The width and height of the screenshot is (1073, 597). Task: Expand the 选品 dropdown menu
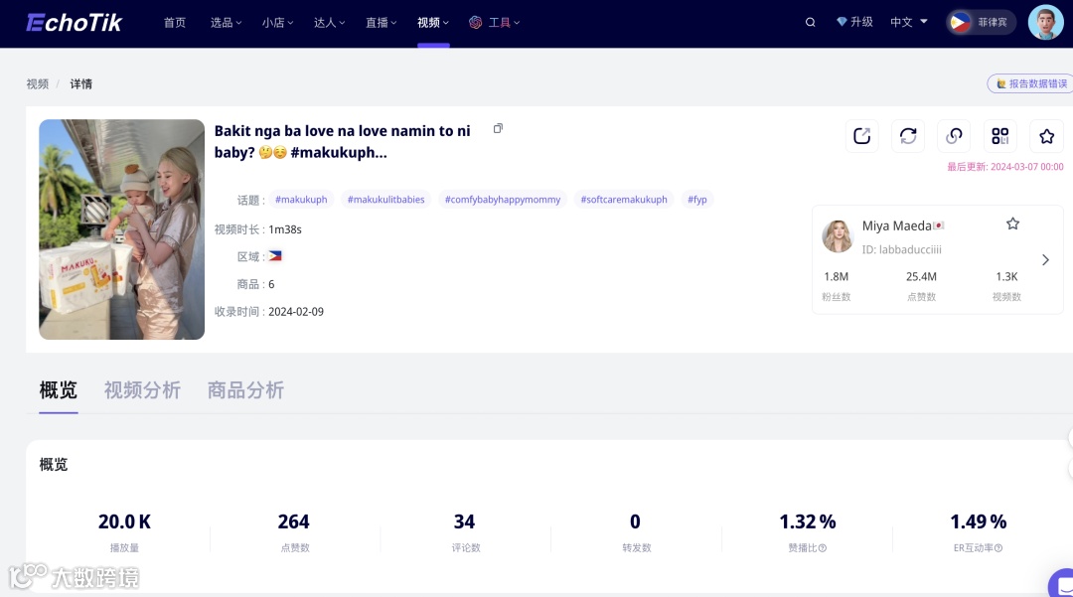[226, 23]
